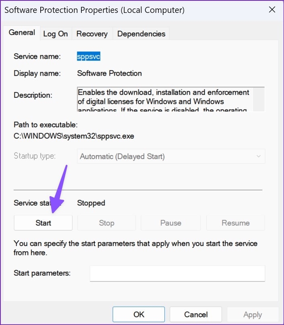Click the Pause service button

[171, 223]
